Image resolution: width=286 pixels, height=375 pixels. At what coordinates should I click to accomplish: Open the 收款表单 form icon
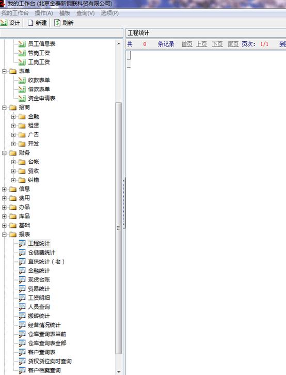click(x=22, y=80)
